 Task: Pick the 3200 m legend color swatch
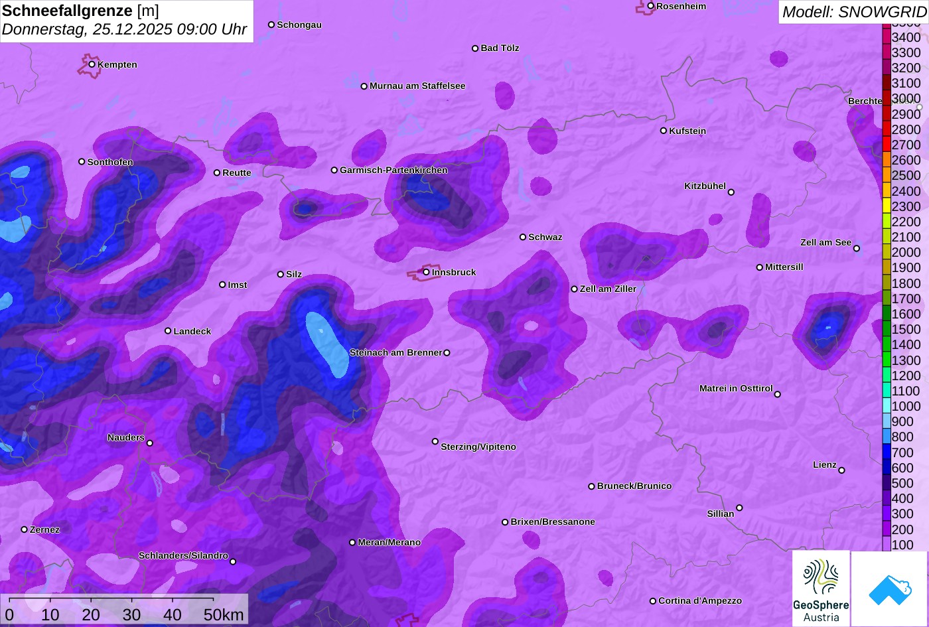886,68
